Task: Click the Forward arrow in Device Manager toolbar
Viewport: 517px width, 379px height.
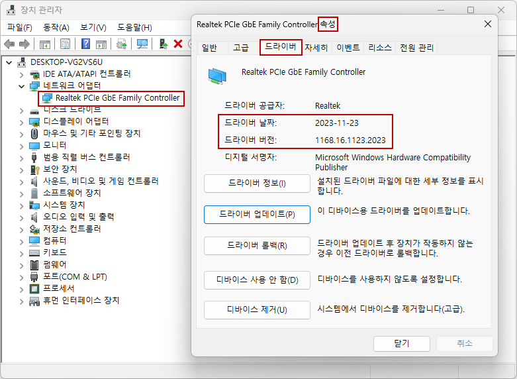Action: coord(24,44)
